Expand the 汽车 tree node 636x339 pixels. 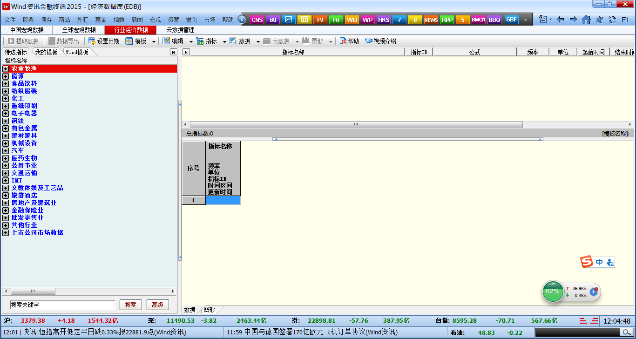pos(6,151)
